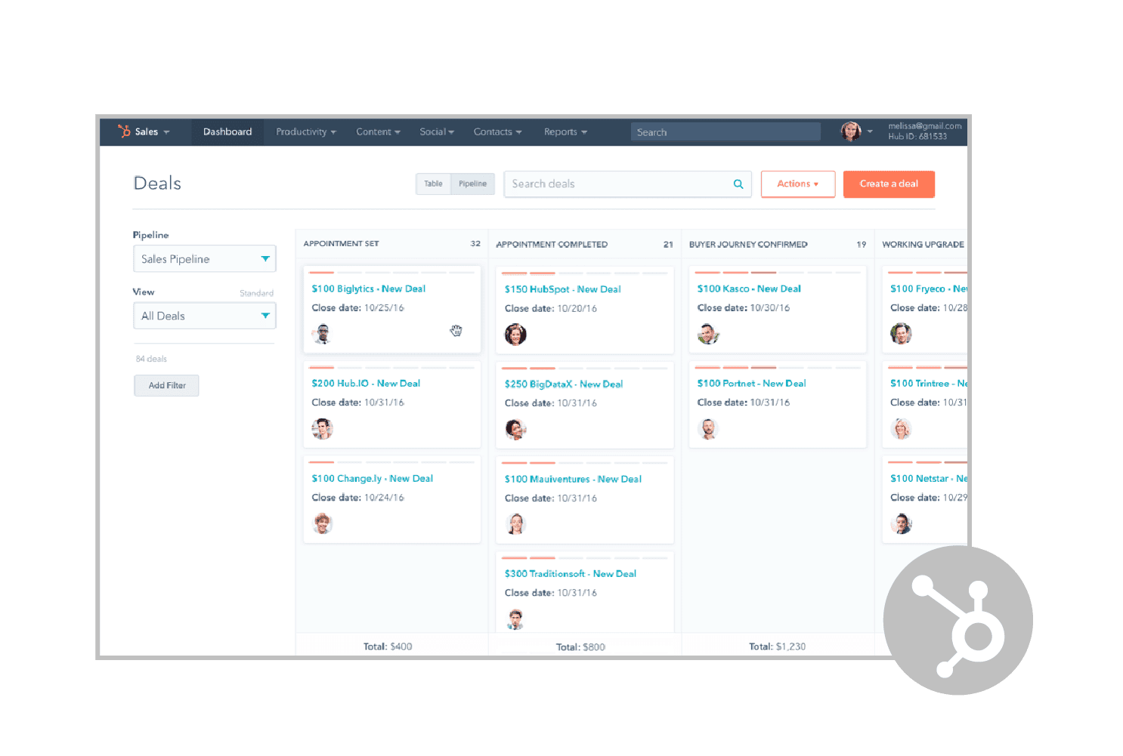Click owner avatar on Fryeco deal card
This screenshot has width=1123, height=756.
click(901, 334)
